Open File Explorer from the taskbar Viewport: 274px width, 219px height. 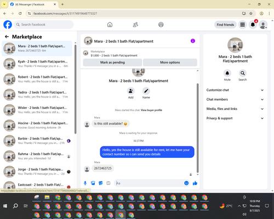click(47, 197)
